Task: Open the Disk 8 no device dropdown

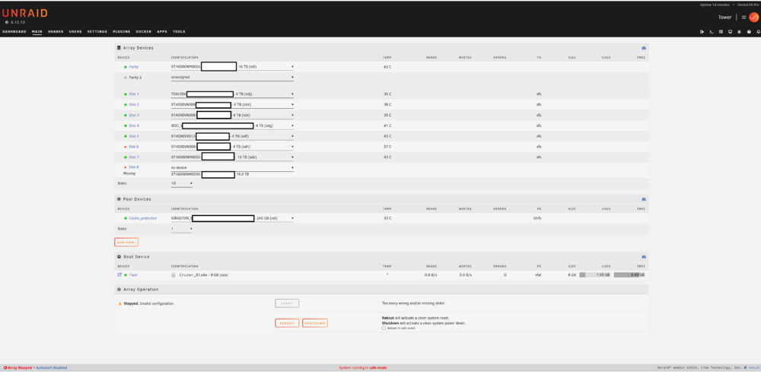Action: coord(232,167)
